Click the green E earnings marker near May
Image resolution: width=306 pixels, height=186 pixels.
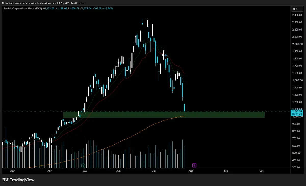(x=83, y=165)
